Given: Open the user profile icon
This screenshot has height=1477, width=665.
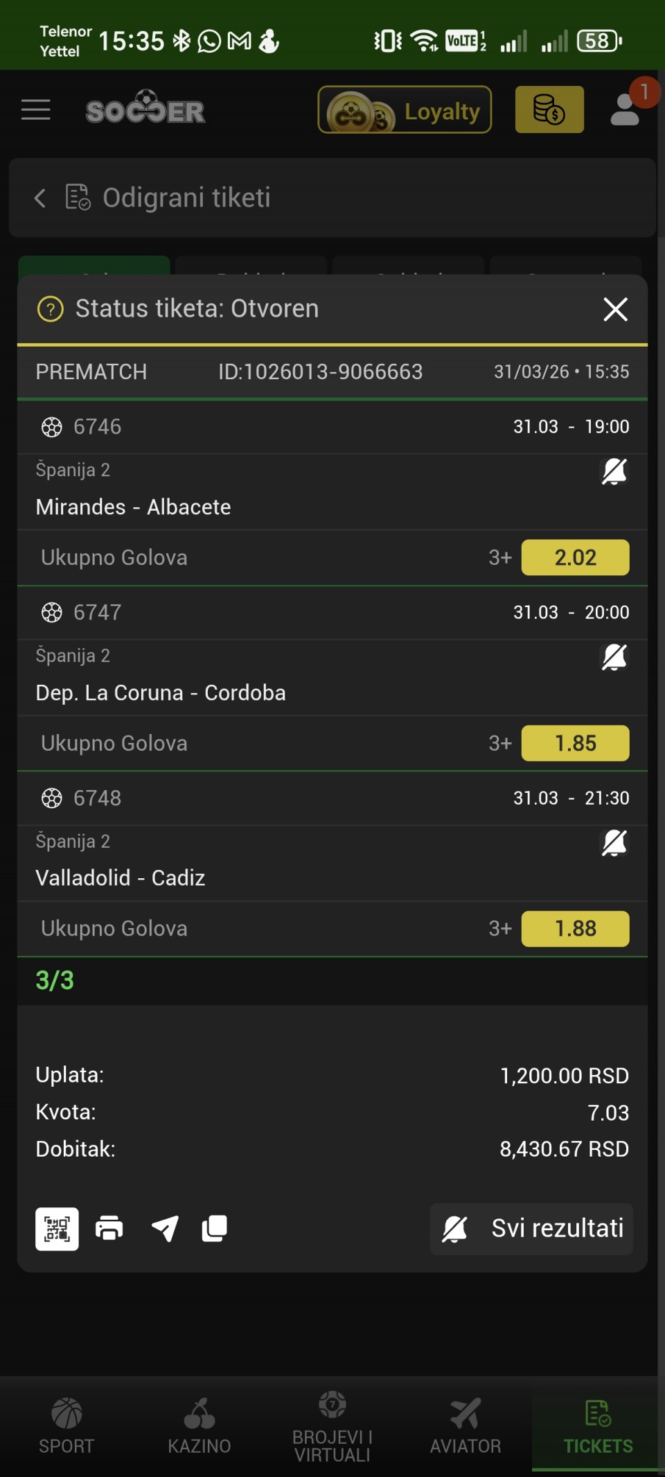Looking at the screenshot, I should pyautogui.click(x=625, y=110).
